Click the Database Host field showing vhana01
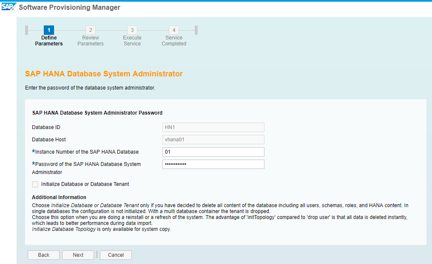The image size is (432, 264). (x=213, y=139)
